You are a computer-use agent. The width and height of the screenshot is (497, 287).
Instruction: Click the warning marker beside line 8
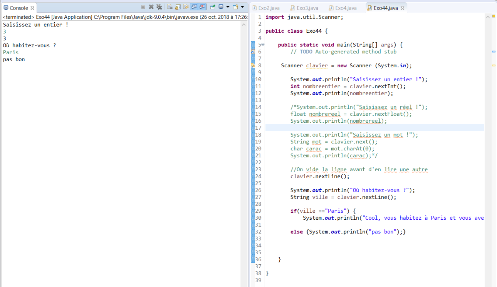click(253, 65)
